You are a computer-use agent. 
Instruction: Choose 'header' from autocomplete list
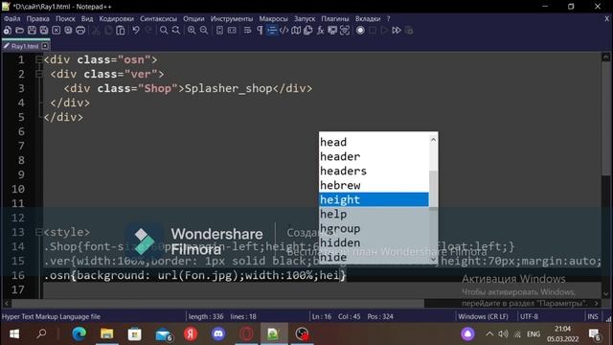(x=374, y=156)
